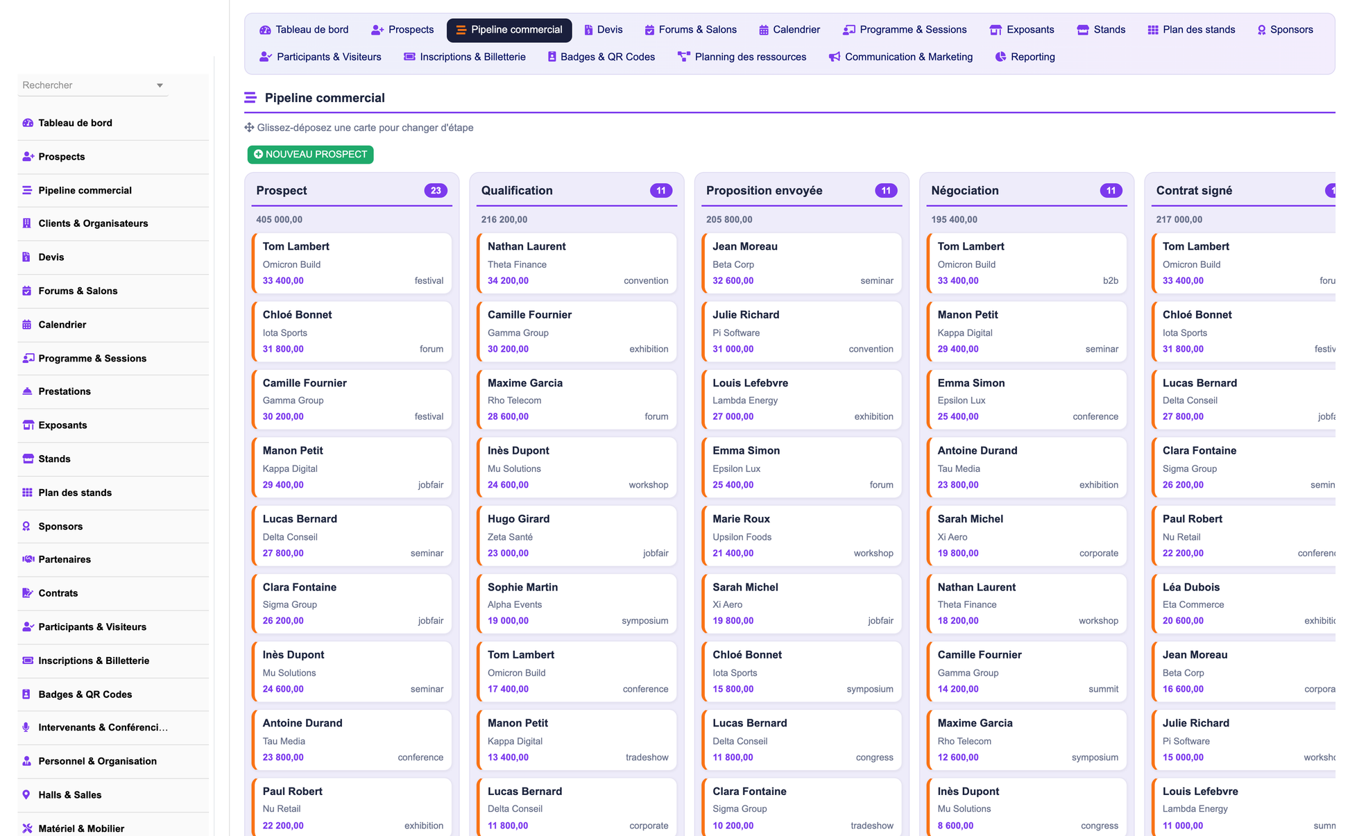Click the Sponsors sidebar icon
1350x836 pixels.
[26, 526]
